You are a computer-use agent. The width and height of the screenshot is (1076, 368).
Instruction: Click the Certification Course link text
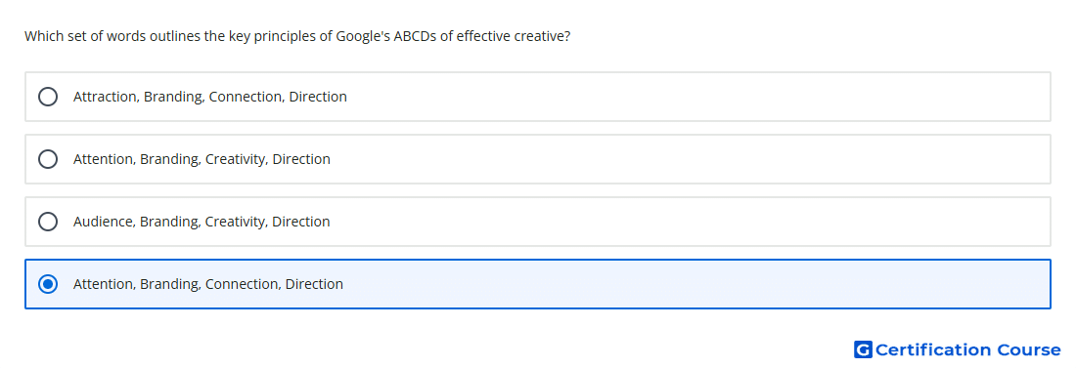pyautogui.click(x=967, y=349)
